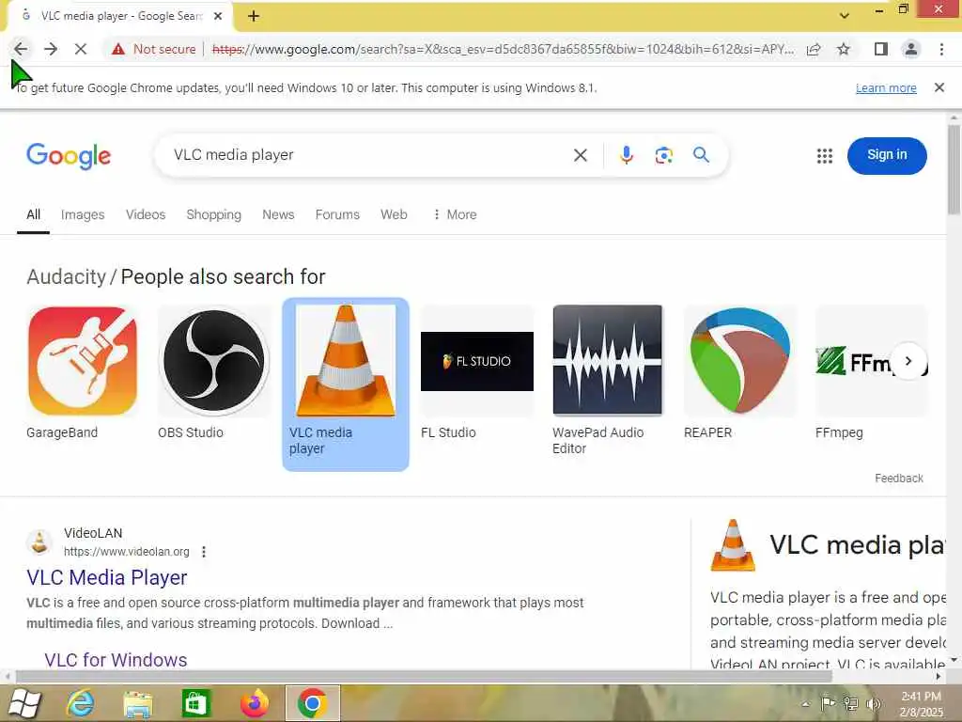Switch to the Videos tab
This screenshot has width=962, height=722.
click(146, 215)
